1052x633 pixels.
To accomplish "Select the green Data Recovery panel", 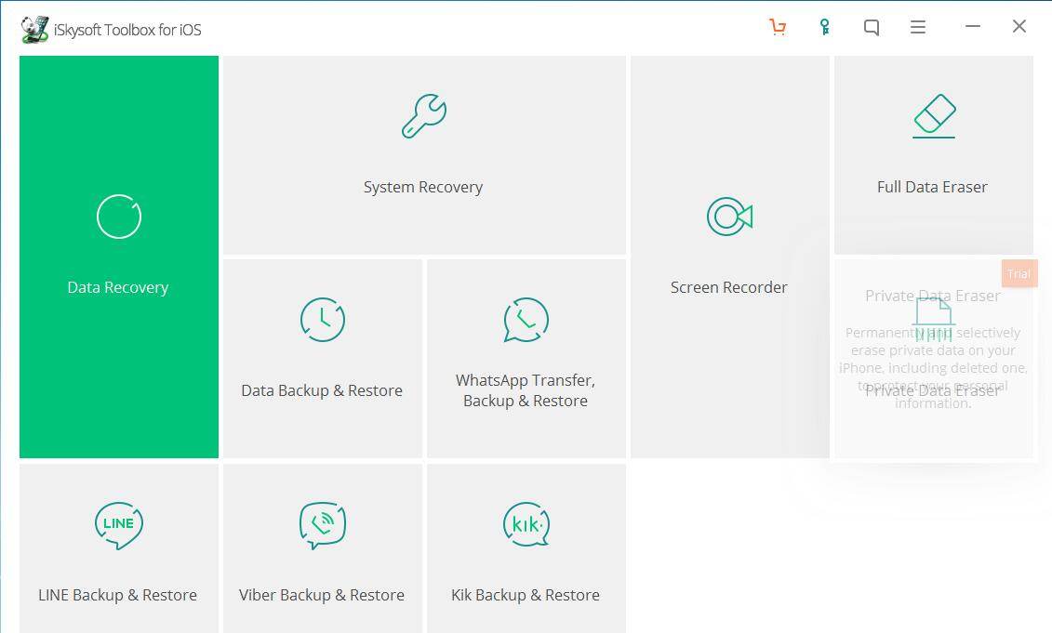I will click(118, 256).
